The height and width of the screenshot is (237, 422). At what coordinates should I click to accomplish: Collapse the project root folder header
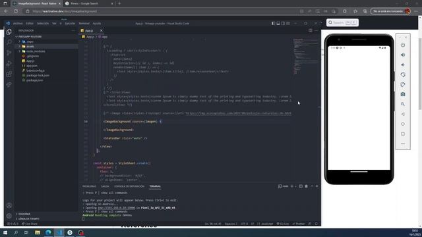coord(30,37)
